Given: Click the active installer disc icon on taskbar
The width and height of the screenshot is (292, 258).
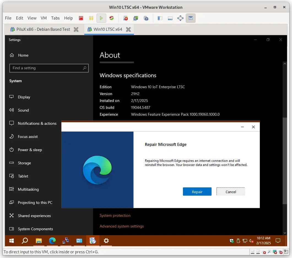Looking at the screenshot, I should 93,241.
